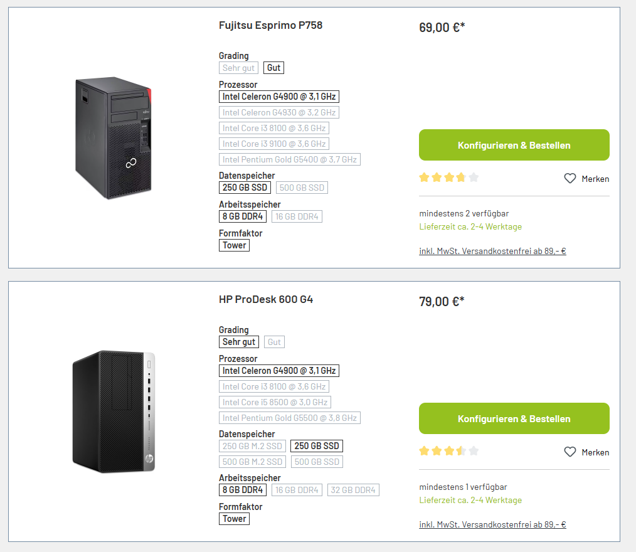Click 'Konfigurieren & Bestellen' for HP ProDesk
636x552 pixels.
(514, 418)
